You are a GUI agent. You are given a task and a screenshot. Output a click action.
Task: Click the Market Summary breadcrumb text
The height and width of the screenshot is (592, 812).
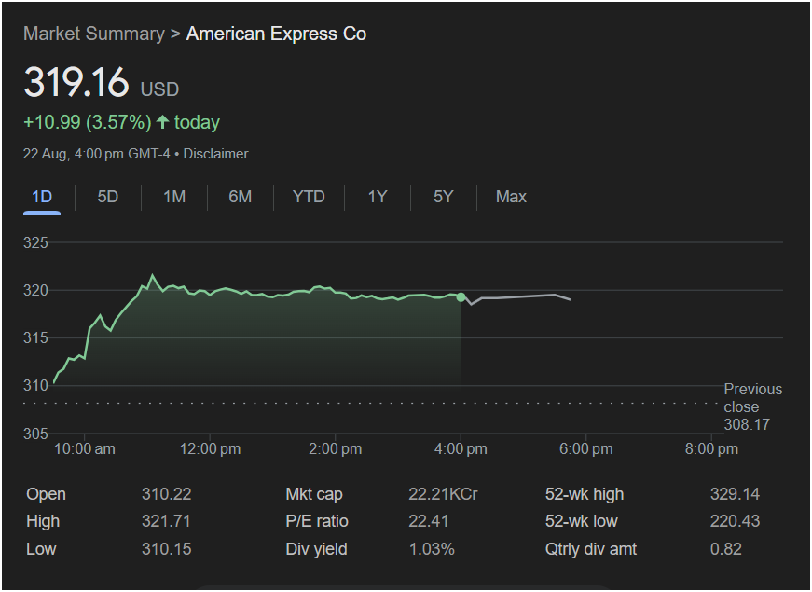[x=93, y=34]
